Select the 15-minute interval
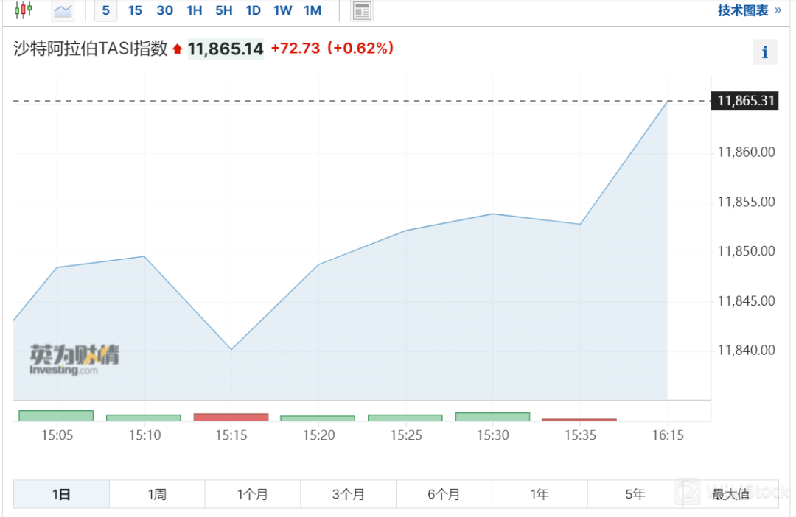This screenshot has width=796, height=517. [x=135, y=10]
